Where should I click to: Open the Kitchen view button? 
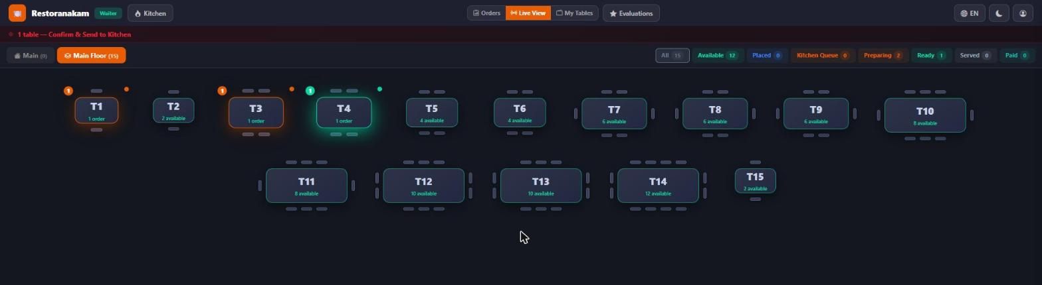click(150, 13)
